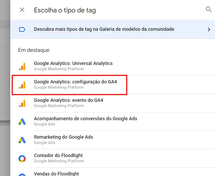Close the tag type chooser panel
The width and height of the screenshot is (215, 176).
click(22, 10)
